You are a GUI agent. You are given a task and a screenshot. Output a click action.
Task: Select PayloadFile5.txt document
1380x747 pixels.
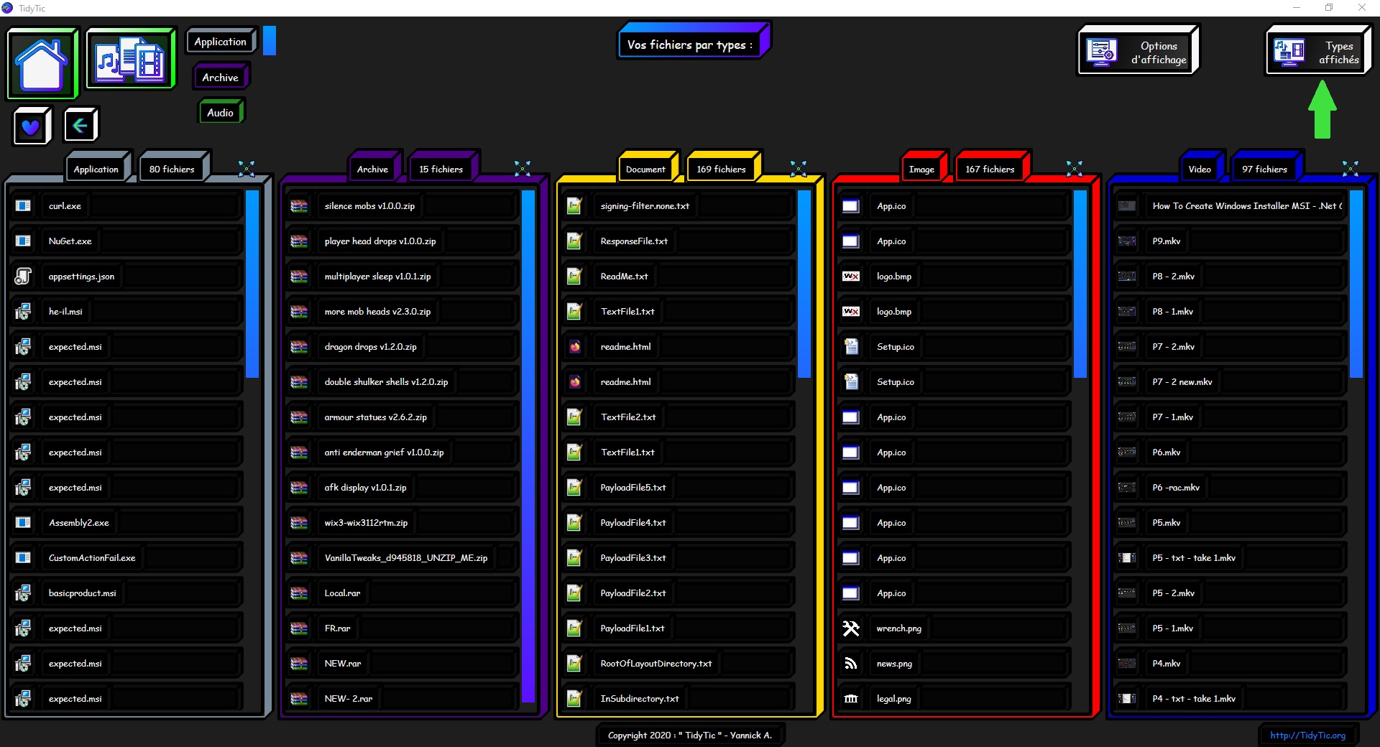(x=678, y=488)
